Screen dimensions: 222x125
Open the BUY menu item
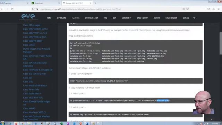pos(114,18)
